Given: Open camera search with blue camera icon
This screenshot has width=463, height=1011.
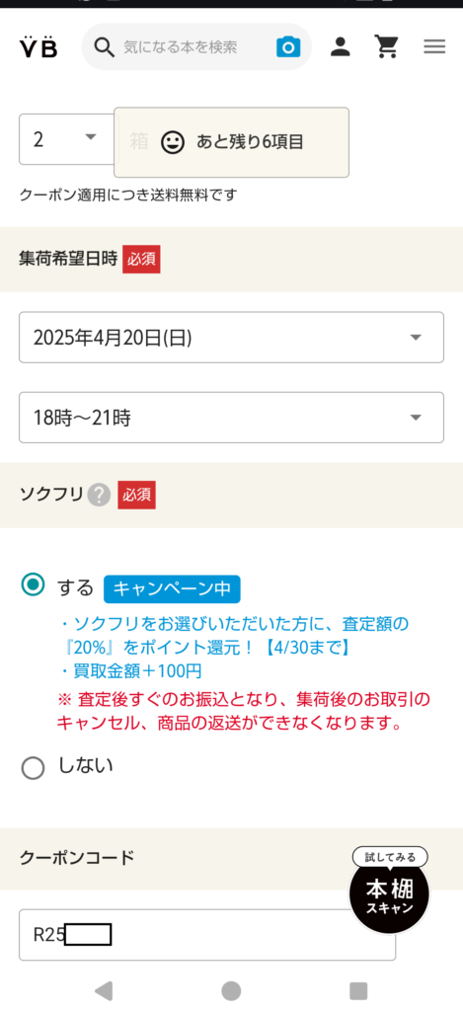Looking at the screenshot, I should [288, 46].
